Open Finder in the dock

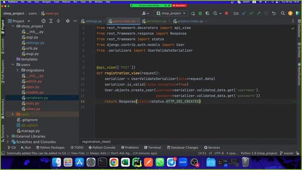[57, 162]
